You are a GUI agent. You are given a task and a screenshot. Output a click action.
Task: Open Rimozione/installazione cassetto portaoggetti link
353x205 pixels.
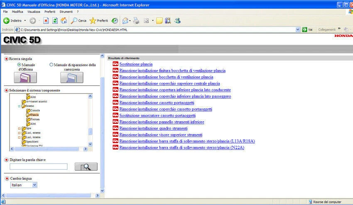tap(157, 103)
